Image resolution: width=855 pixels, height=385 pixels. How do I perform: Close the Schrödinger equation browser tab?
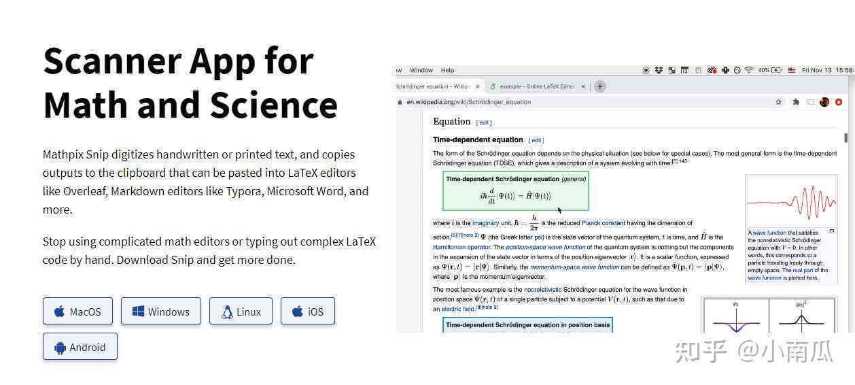coord(478,86)
